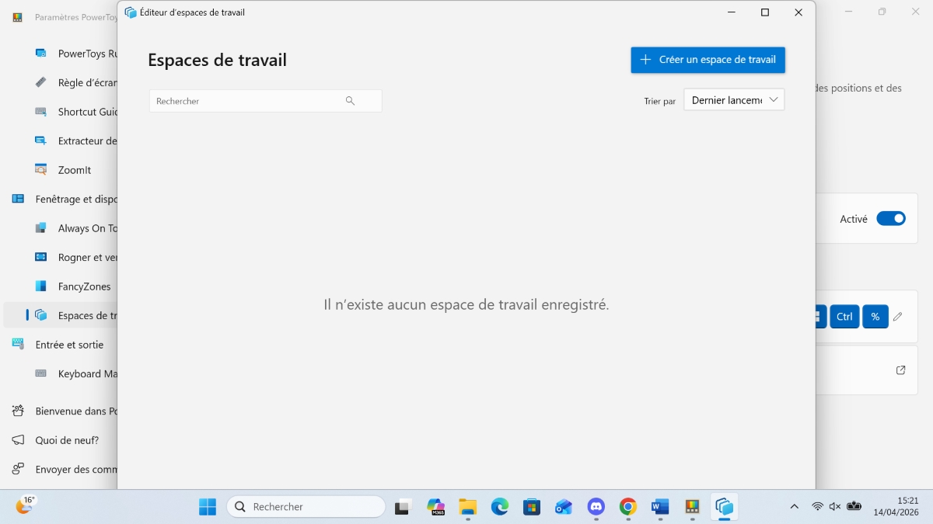Open Discord from the taskbar
The image size is (933, 524).
pos(596,507)
